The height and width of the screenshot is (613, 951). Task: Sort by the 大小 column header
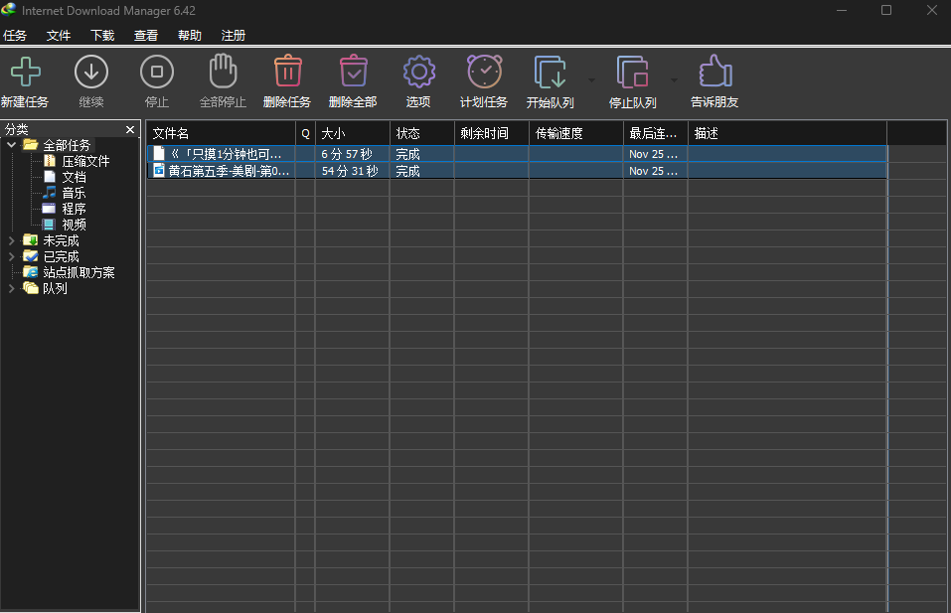pos(352,133)
